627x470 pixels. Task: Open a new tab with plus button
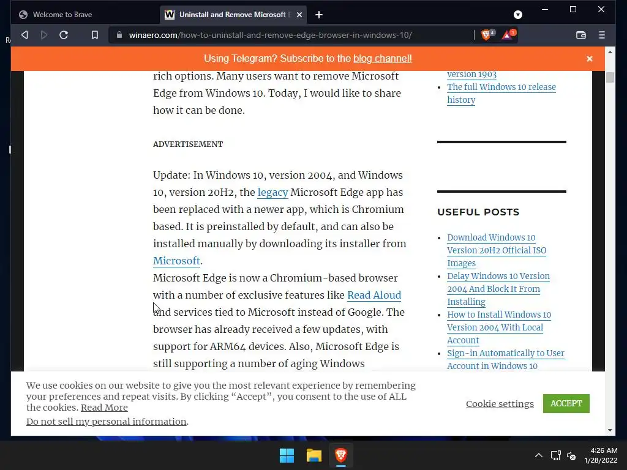pyautogui.click(x=318, y=15)
